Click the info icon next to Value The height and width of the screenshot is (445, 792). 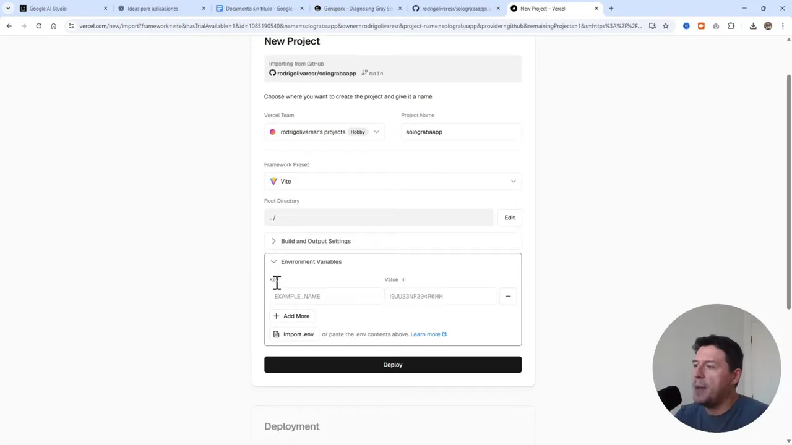click(403, 279)
